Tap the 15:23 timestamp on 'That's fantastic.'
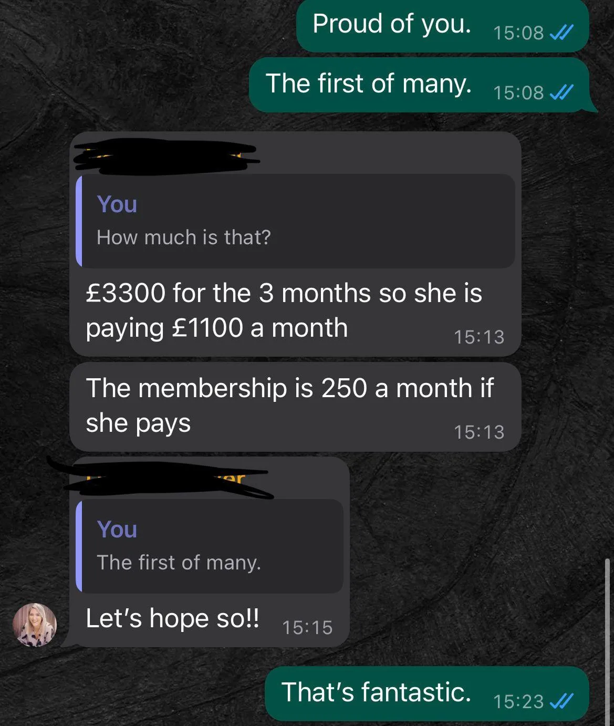Image resolution: width=614 pixels, height=726 pixels. [518, 701]
